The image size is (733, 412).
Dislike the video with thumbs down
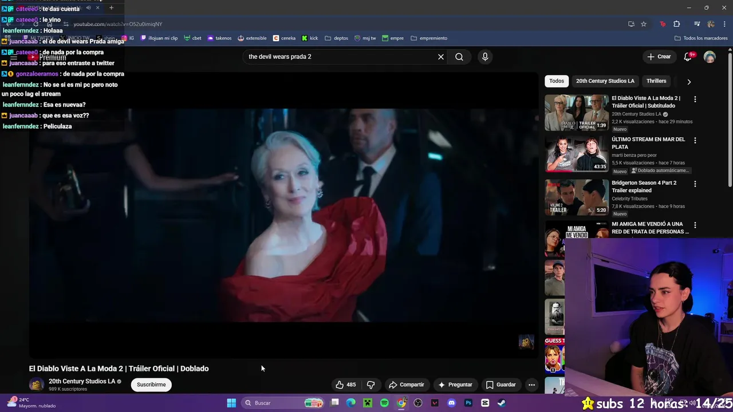[371, 385]
